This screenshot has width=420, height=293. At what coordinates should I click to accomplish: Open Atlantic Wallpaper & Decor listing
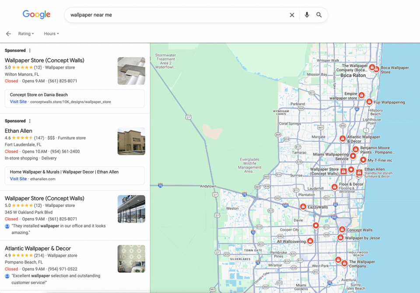[38, 248]
